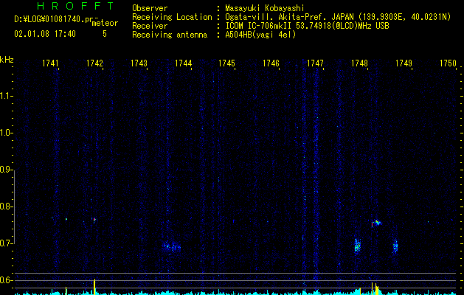
Task: Click the 1750 time axis marker
Action: 448,63
